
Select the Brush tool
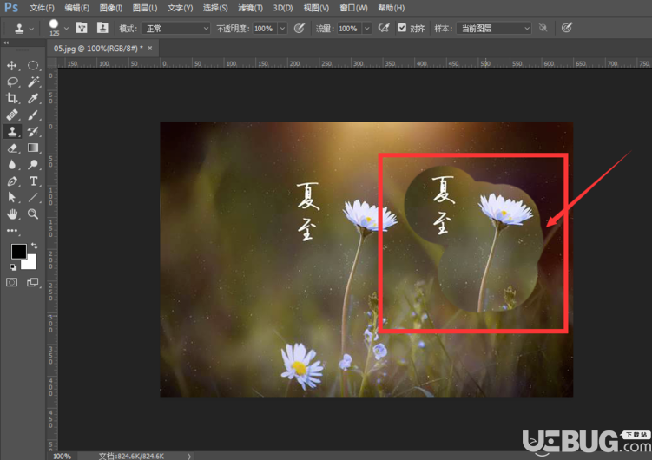(33, 115)
